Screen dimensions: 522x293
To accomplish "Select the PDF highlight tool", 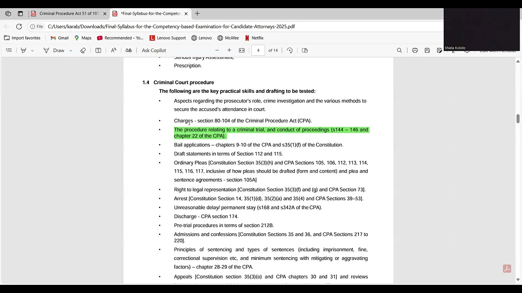I will click(24, 50).
